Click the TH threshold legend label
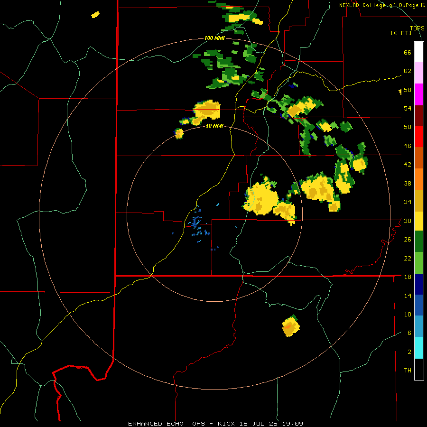Image resolution: width=427 pixels, height=427 pixels. (408, 371)
